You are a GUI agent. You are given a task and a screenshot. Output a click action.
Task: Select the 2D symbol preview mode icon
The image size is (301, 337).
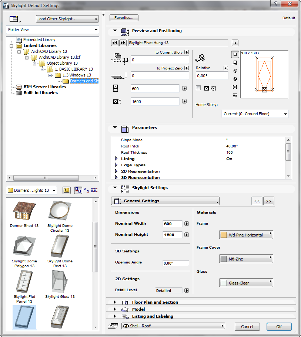(x=235, y=54)
